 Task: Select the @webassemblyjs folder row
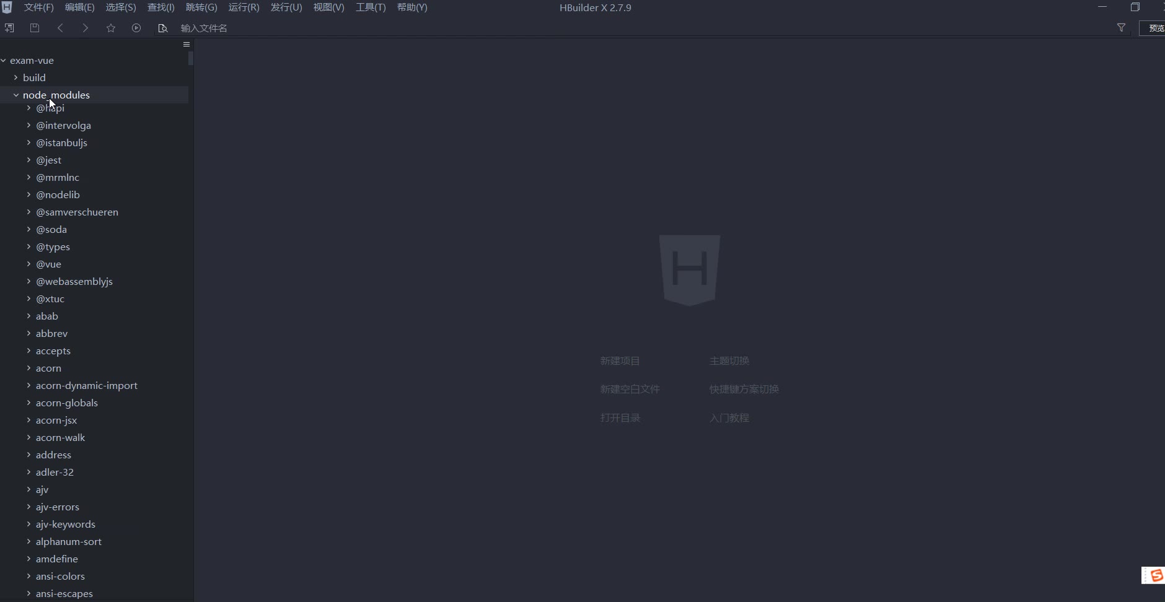pos(94,281)
